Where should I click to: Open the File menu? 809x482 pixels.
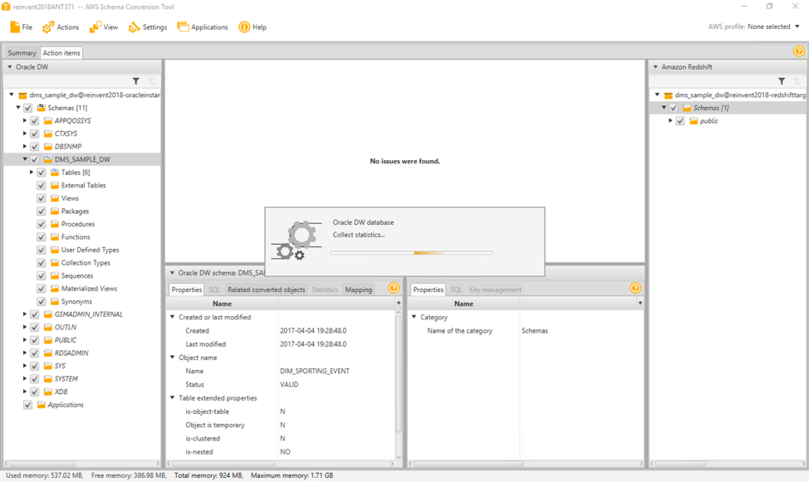coord(21,27)
